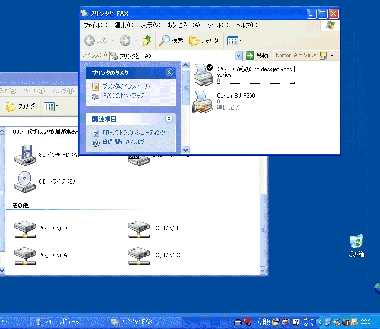Viewport: 380px width, 329px height.
Task: Open ヘルプ(H) menu in My Computer window
Action: [x=63, y=91]
